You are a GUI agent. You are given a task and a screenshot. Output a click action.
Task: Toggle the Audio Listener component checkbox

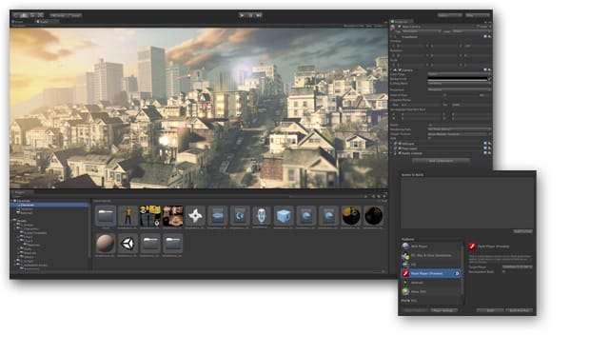(400, 153)
